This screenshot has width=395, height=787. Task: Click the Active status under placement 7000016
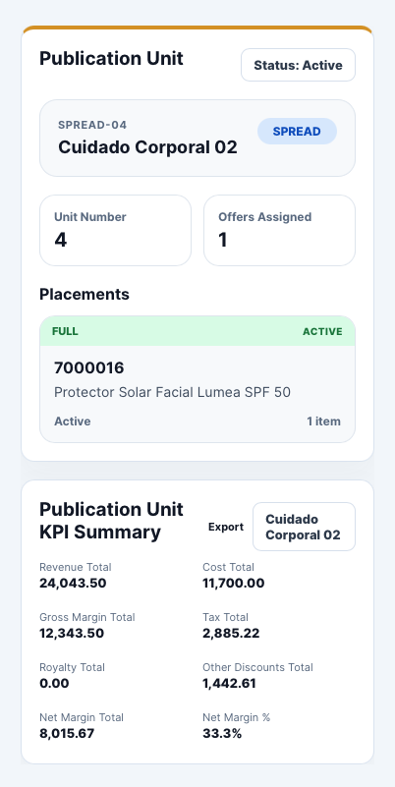click(x=73, y=422)
